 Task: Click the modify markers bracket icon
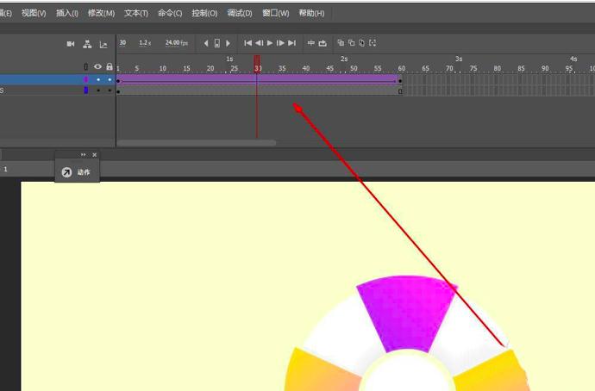click(x=373, y=43)
